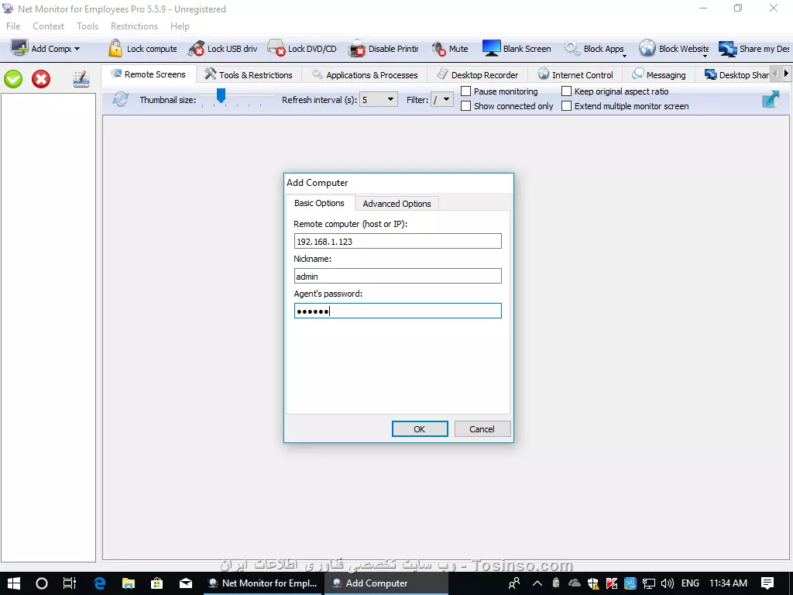Screen dimensions: 793x595
Task: Click OK in the Add Computer dialog
Action: point(420,429)
